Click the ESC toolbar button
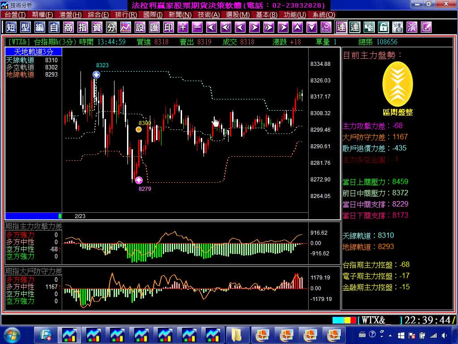Screen dimensions: 458x344 click(x=326, y=27)
